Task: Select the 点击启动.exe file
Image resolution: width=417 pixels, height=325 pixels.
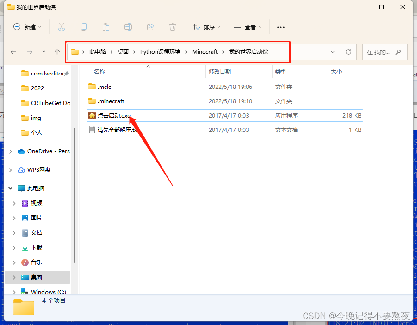Action: [x=225, y=116]
